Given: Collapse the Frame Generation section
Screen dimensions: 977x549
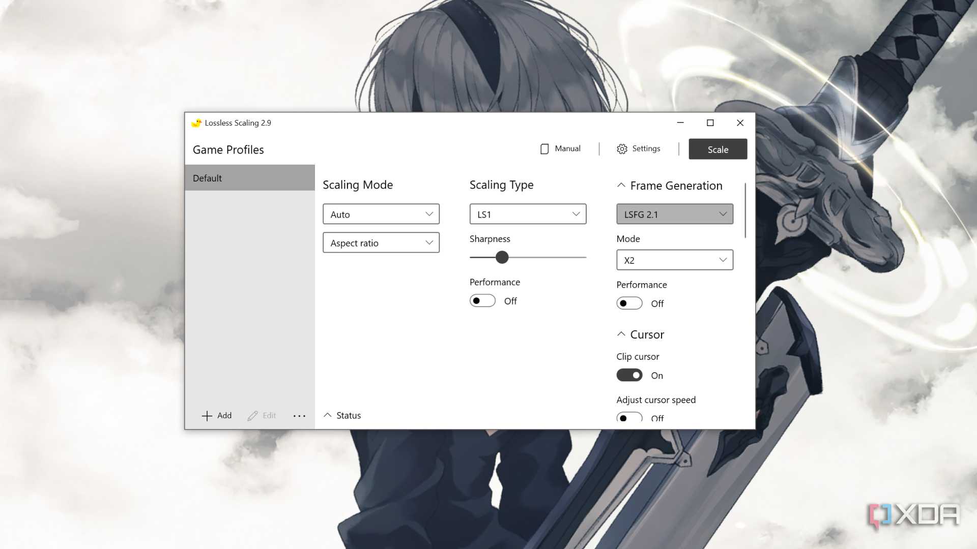Looking at the screenshot, I should tap(621, 186).
